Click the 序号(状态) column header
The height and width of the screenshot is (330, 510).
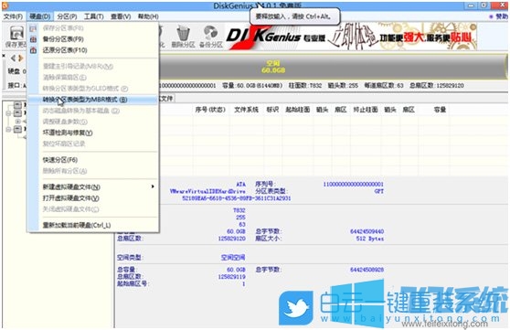(210, 110)
